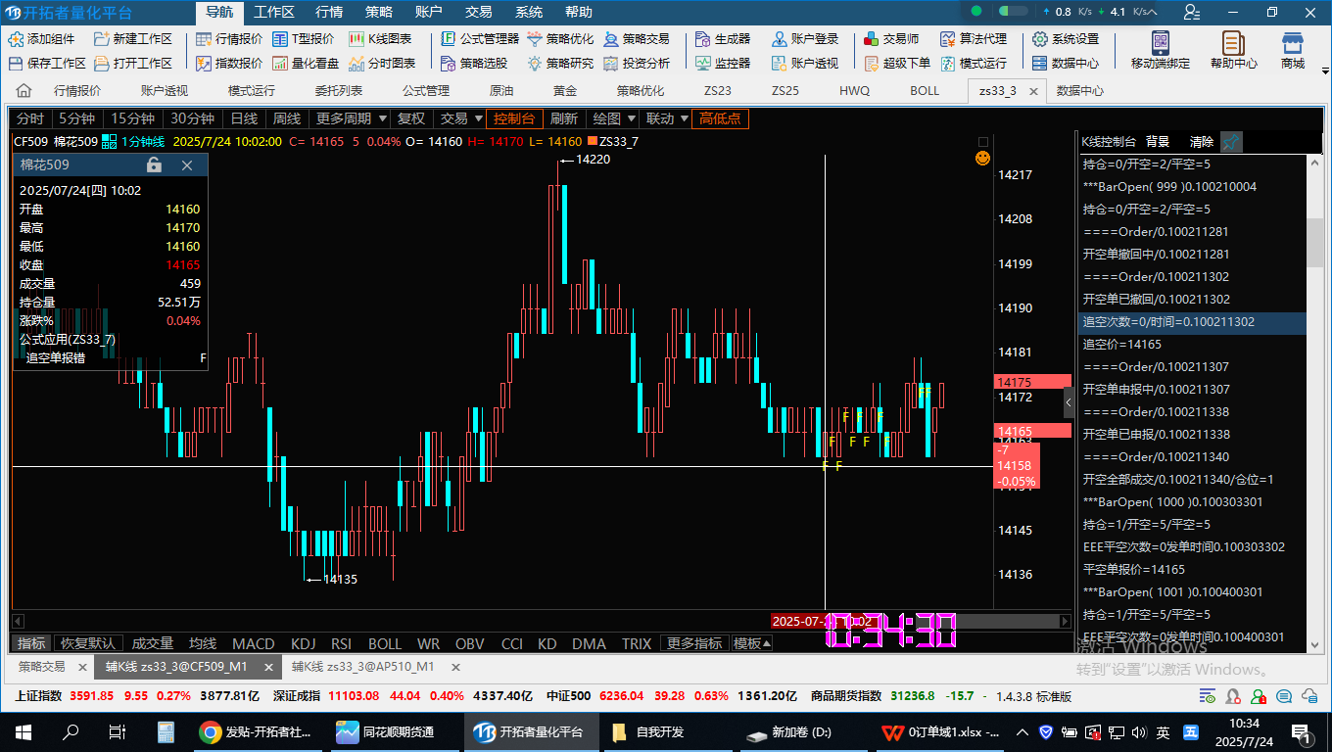Screen dimensions: 1332x752
Task: Close the 棉花509 info box
Action: 187,165
